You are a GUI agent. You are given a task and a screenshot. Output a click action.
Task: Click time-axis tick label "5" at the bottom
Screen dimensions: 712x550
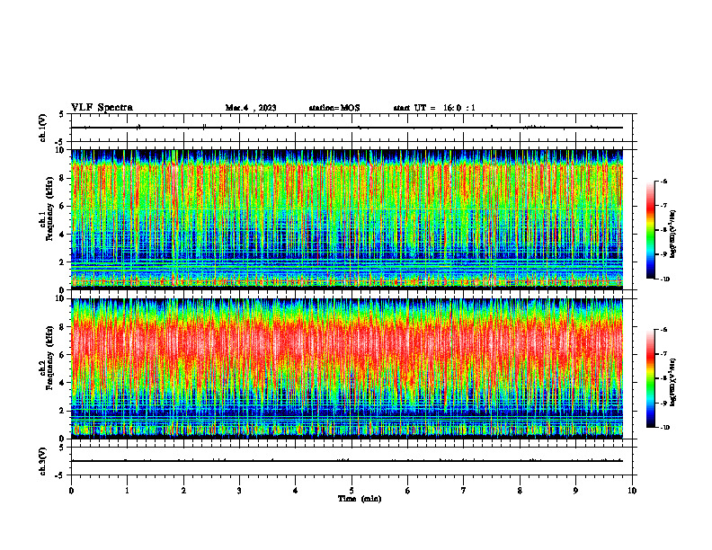[352, 491]
